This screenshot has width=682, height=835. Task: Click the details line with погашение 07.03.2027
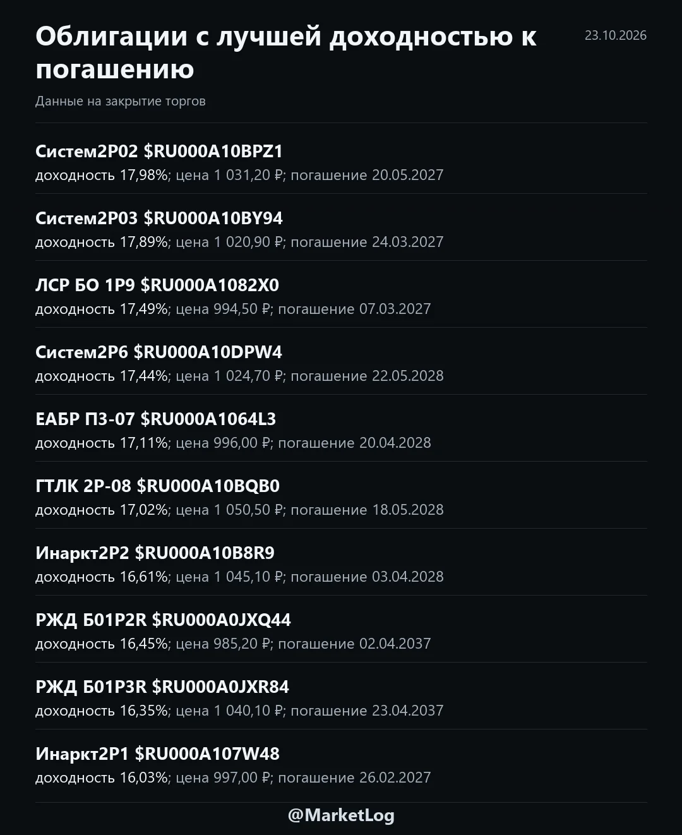(233, 309)
